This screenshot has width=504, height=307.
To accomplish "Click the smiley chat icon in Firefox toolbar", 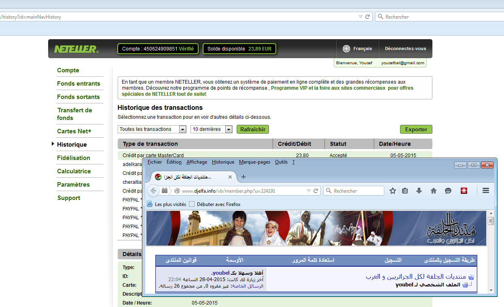I will point(448,191).
